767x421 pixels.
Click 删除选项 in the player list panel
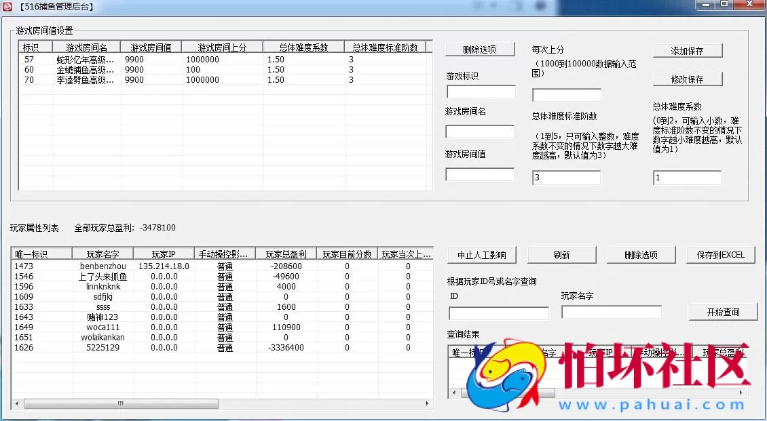(641, 255)
